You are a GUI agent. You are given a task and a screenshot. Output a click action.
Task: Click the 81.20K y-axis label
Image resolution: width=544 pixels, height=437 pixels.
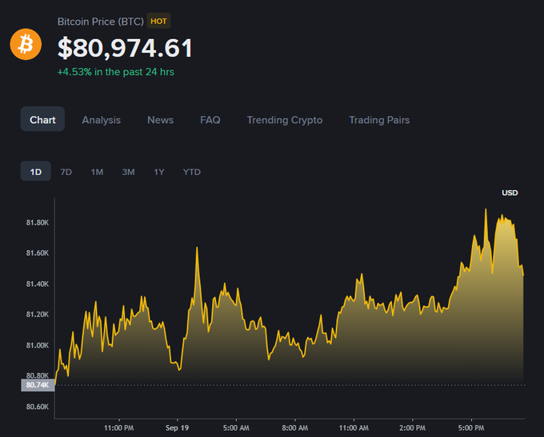click(x=38, y=314)
